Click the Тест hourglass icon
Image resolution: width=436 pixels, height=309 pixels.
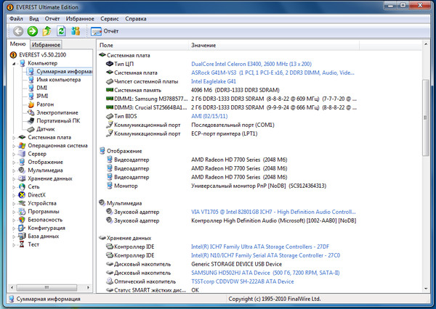[22, 244]
